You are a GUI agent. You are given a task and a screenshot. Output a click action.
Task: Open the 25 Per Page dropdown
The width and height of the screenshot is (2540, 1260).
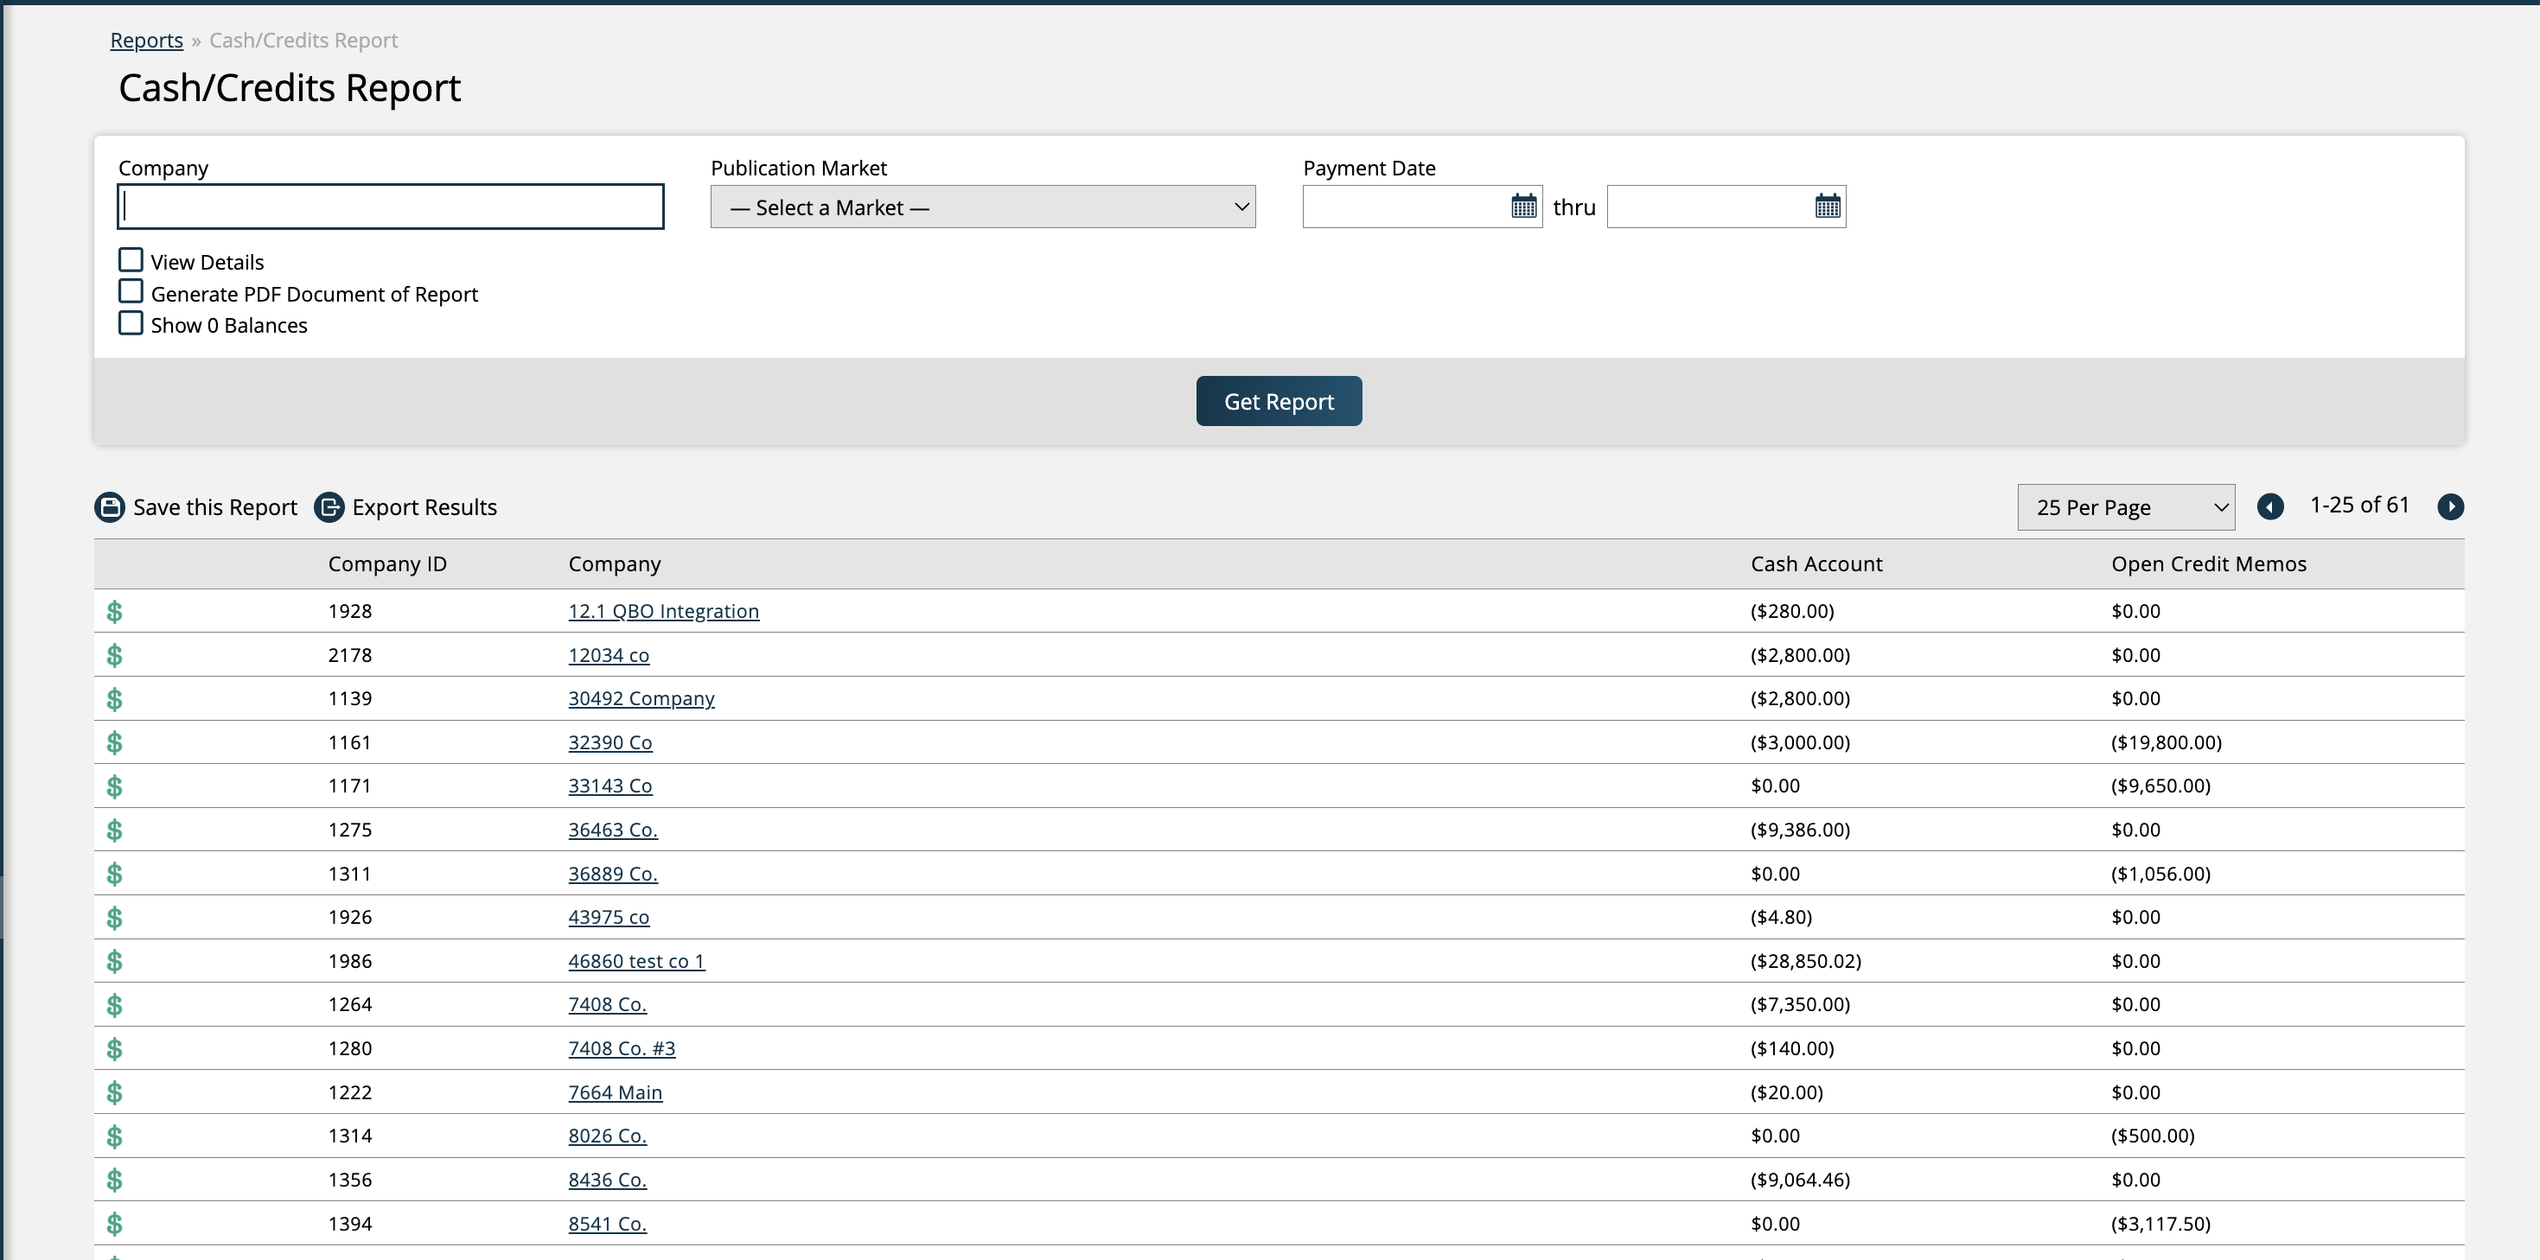(2125, 506)
